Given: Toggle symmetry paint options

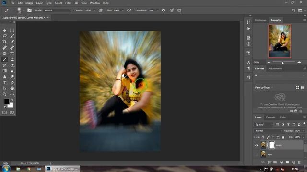Looking at the screenshot, I should tap(179, 11).
